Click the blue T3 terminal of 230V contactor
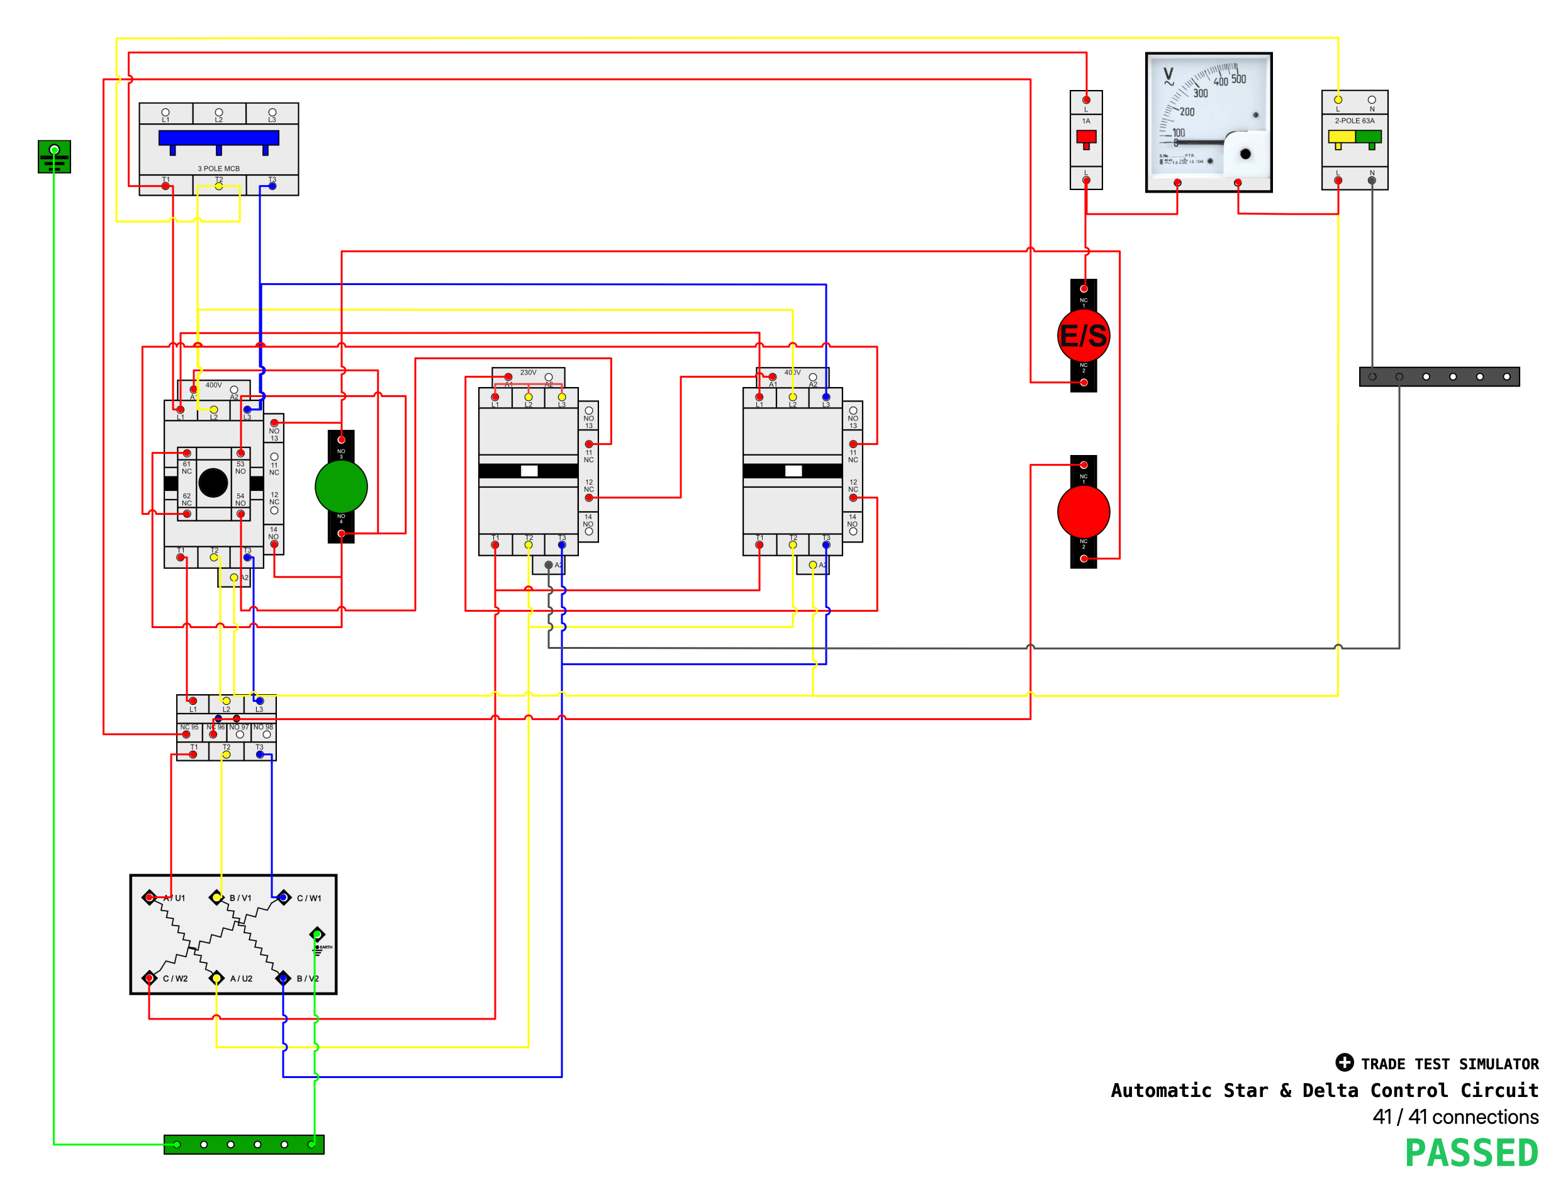1558x1192 pixels. pyautogui.click(x=562, y=545)
